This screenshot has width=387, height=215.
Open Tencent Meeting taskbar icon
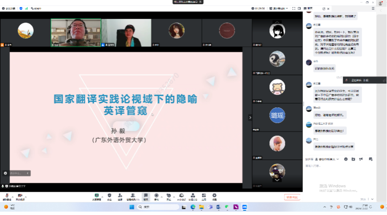[x=245, y=207]
